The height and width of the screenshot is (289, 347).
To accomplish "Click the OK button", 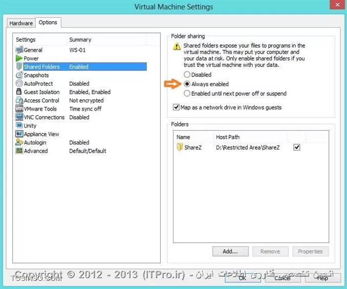I will [x=243, y=278].
